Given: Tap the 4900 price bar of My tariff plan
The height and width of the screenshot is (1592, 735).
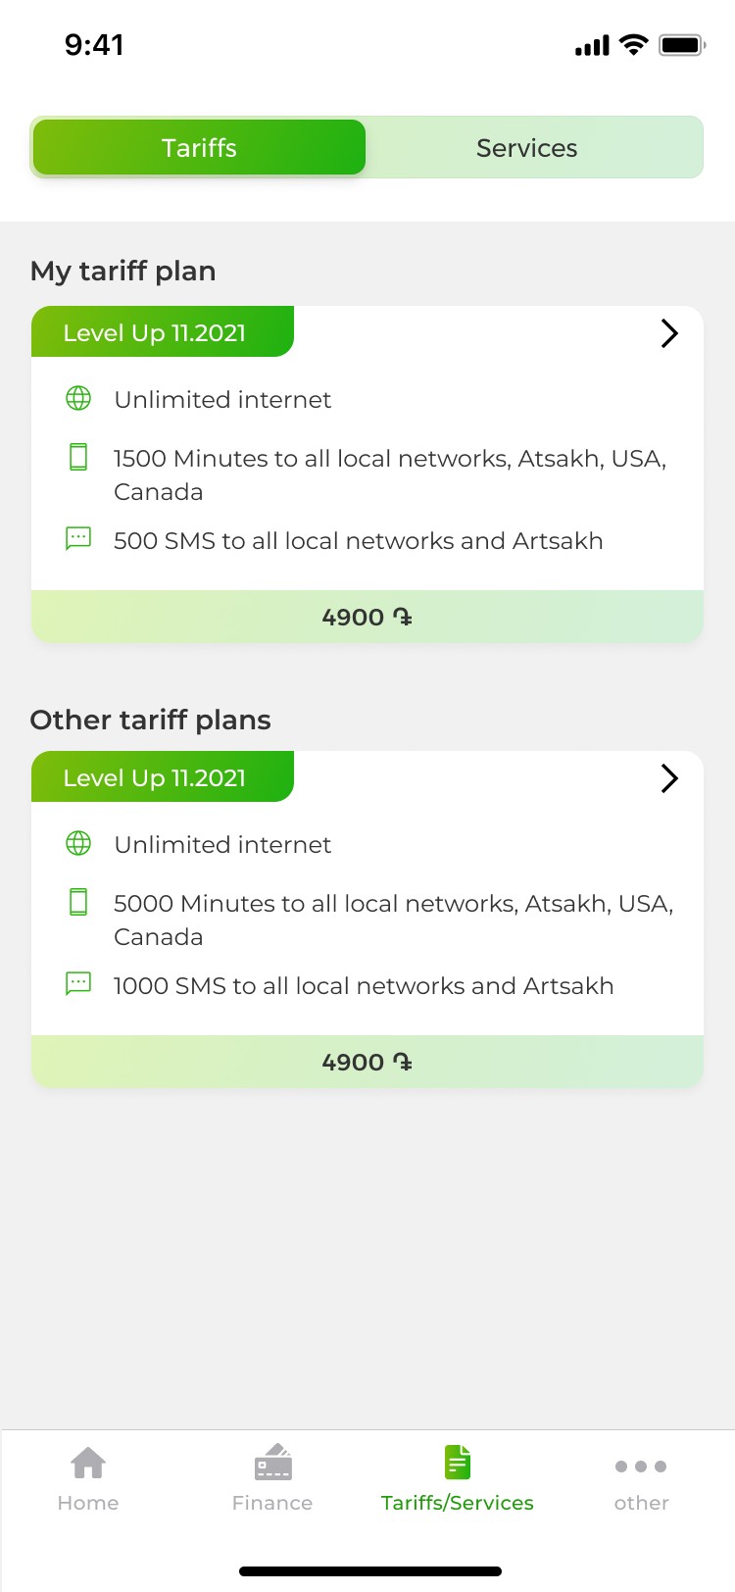Looking at the screenshot, I should pyautogui.click(x=367, y=617).
